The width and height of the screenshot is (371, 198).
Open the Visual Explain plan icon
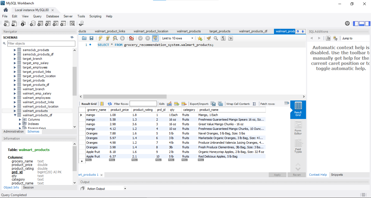(x=115, y=38)
